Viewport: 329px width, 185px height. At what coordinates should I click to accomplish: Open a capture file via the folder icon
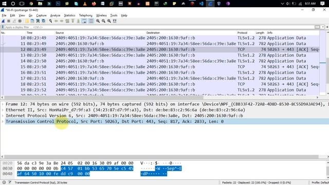(x=27, y=21)
